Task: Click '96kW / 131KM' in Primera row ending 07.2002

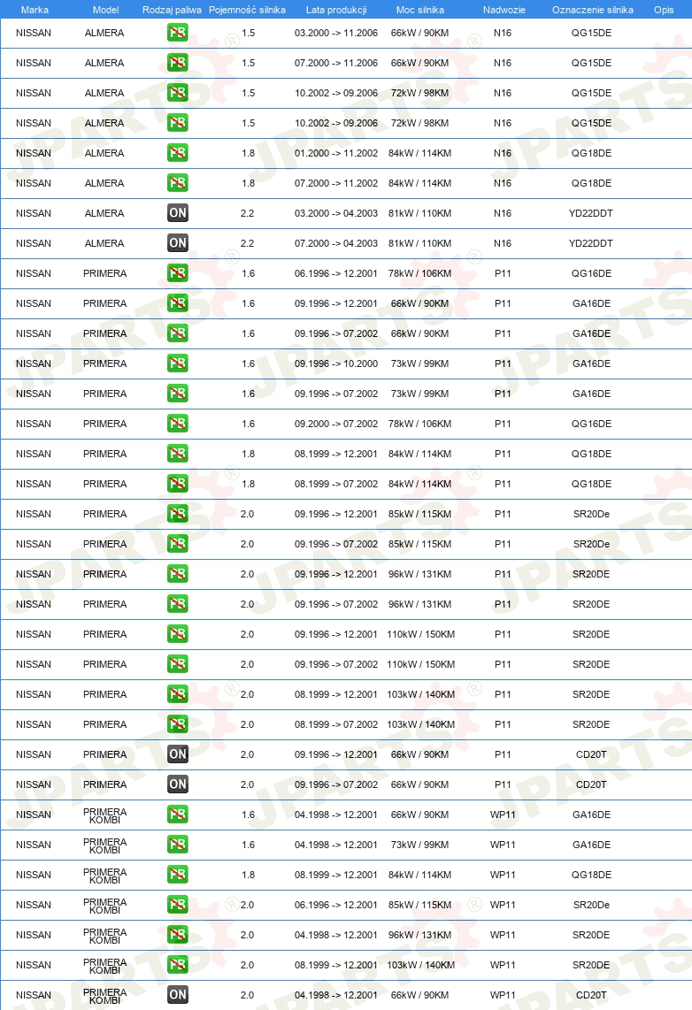Action: [420, 604]
